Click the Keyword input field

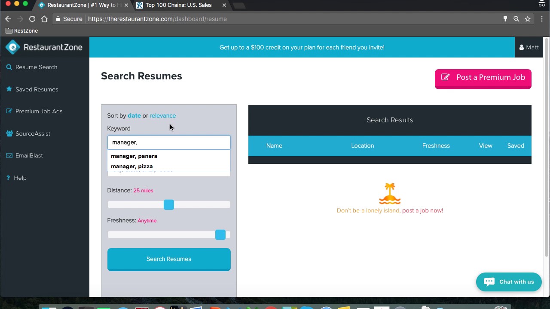pyautogui.click(x=169, y=142)
